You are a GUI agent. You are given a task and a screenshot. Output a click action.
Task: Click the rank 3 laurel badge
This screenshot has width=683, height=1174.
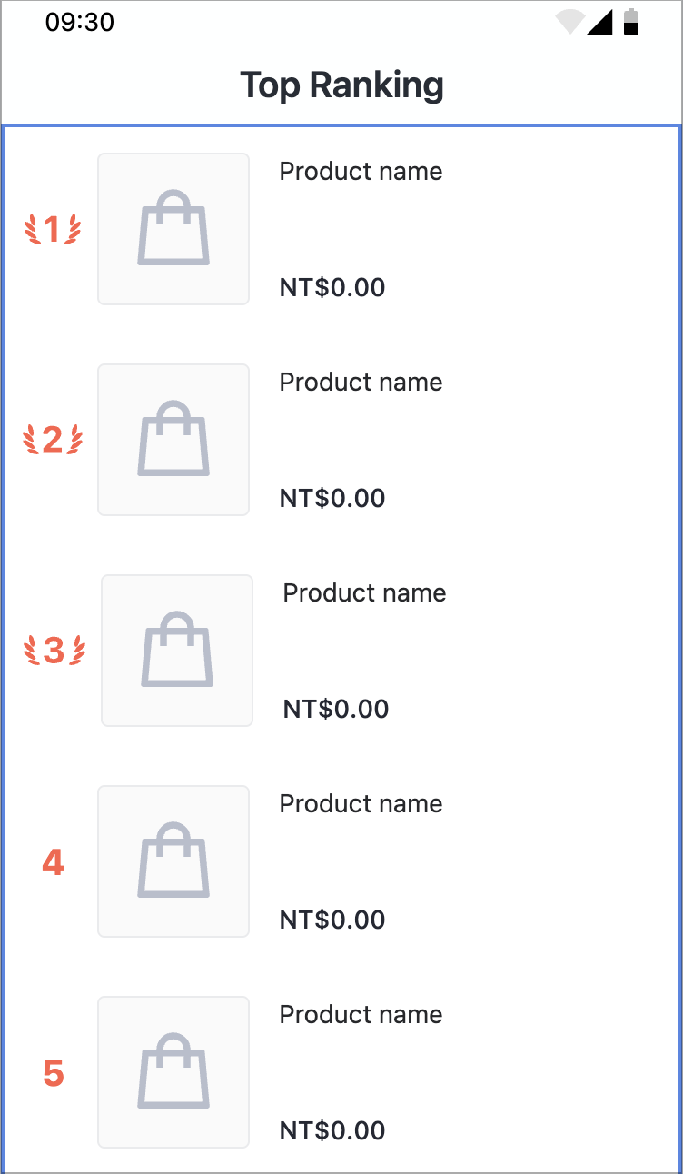(x=54, y=651)
